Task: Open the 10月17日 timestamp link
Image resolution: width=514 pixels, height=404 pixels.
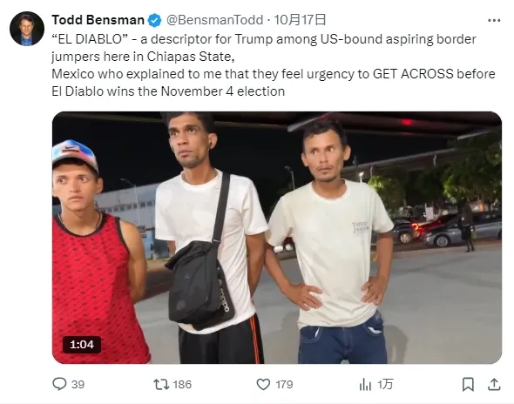Action: click(x=300, y=20)
